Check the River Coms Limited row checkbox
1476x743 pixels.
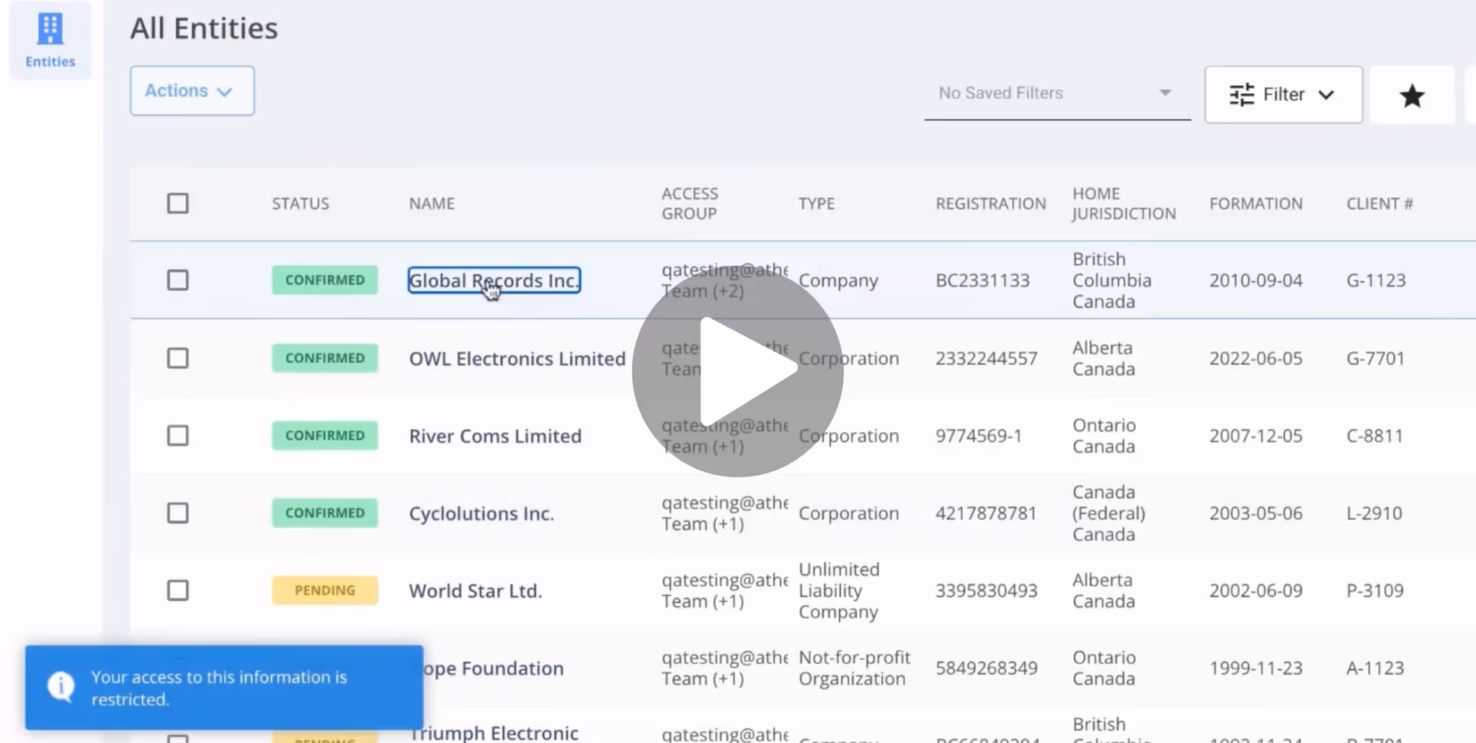tap(178, 436)
